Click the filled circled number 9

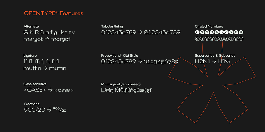[x=241, y=32]
